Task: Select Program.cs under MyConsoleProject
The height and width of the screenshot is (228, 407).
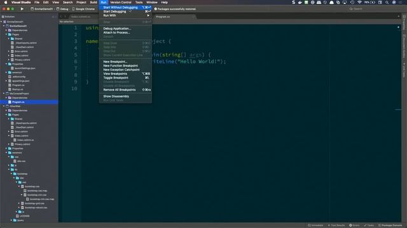Action: tap(29, 102)
